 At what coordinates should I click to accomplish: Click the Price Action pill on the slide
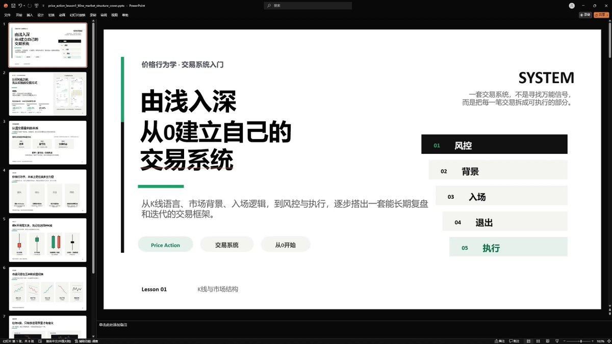click(x=165, y=245)
